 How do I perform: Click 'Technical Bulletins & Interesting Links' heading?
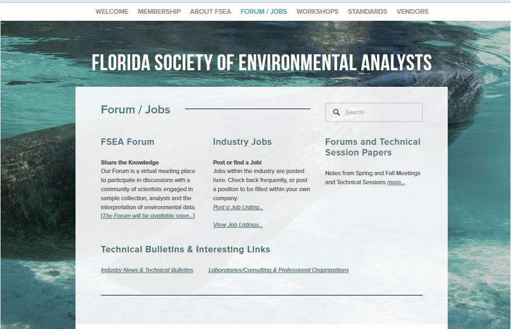(x=186, y=249)
